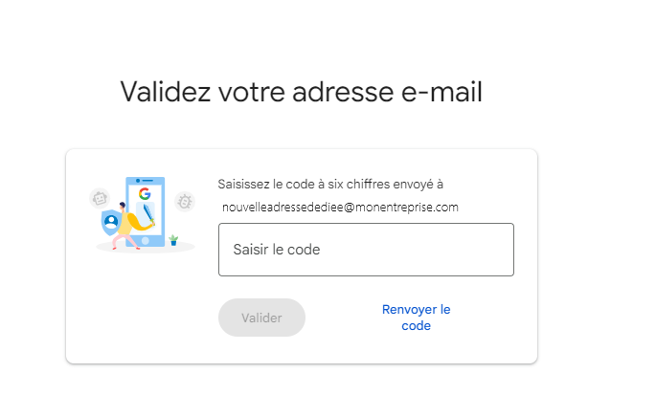Image resolution: width=656 pixels, height=417 pixels.
Task: Click the grey oval shadow under the illustration
Action: click(x=146, y=247)
